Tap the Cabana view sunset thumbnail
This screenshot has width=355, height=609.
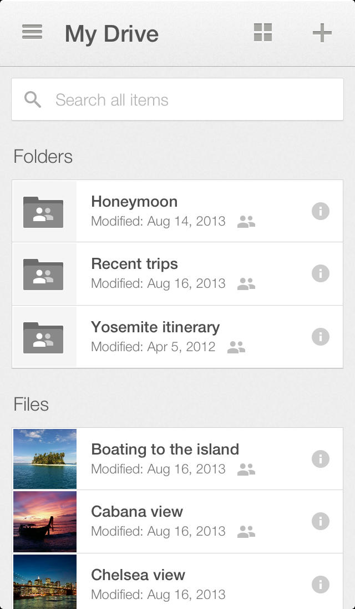(x=45, y=521)
